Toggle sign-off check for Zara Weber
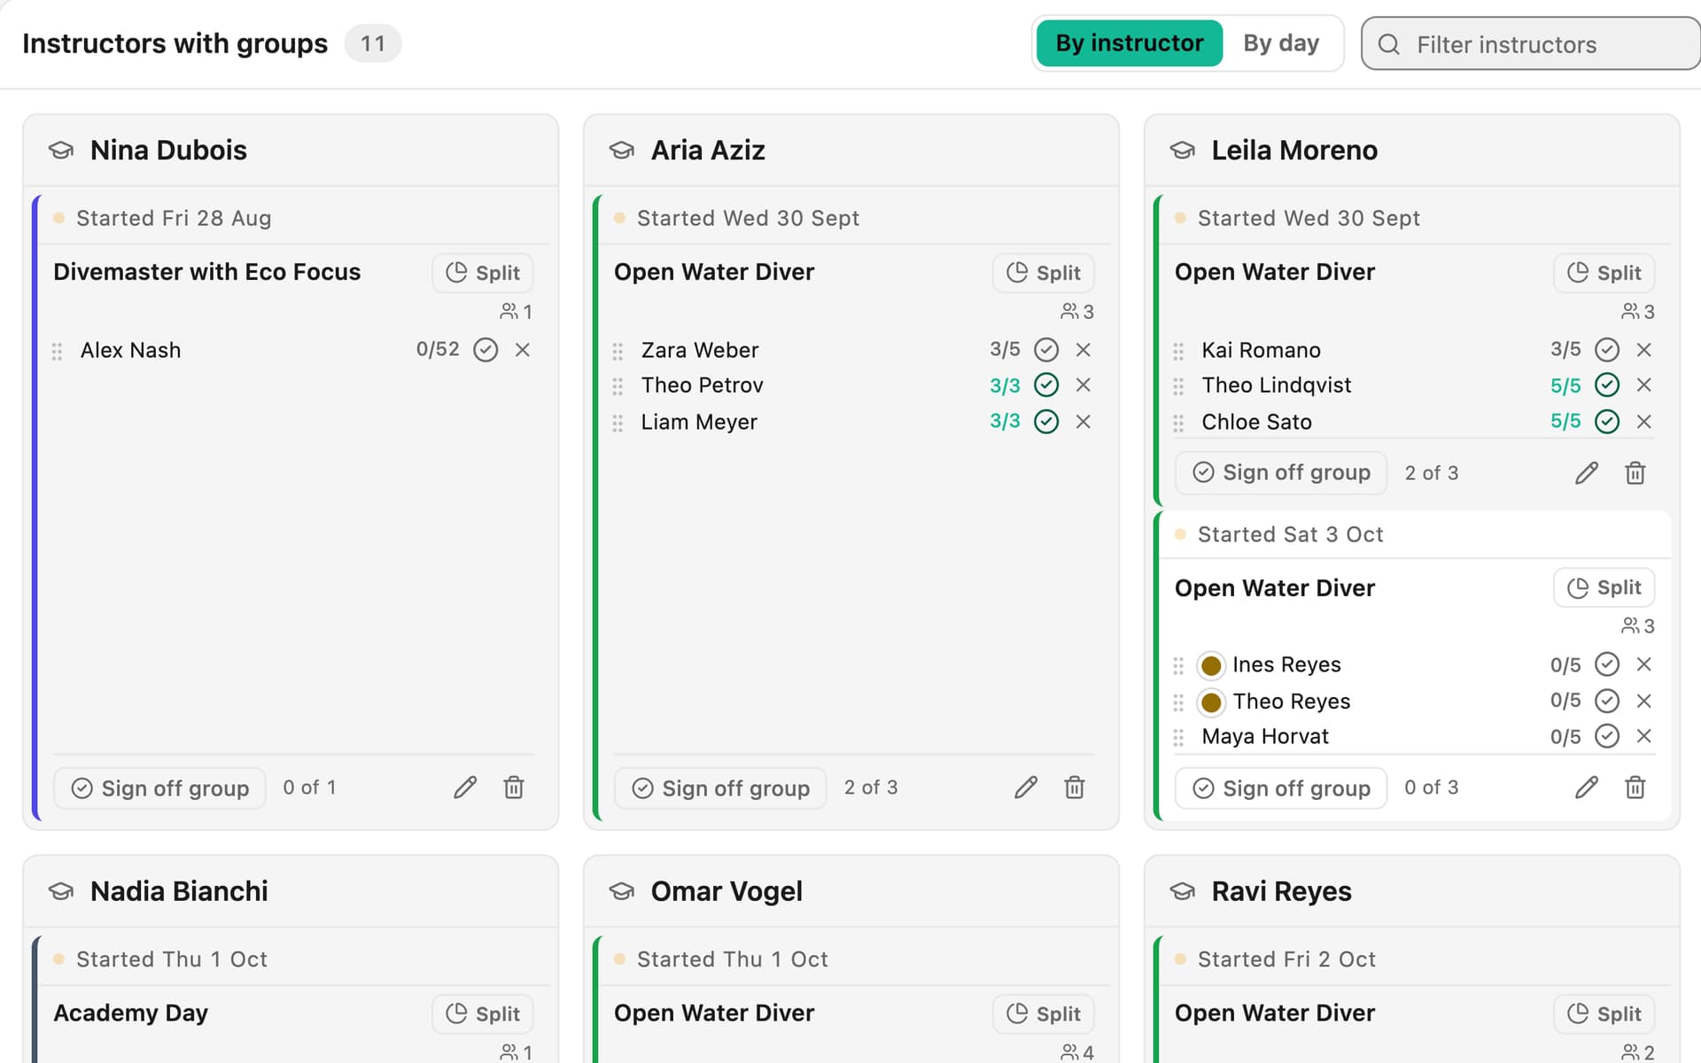Viewport: 1701px width, 1063px height. point(1046,350)
